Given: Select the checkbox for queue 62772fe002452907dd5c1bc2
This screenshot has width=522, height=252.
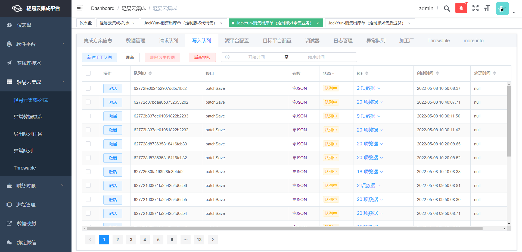Looking at the screenshot, I should [x=88, y=88].
